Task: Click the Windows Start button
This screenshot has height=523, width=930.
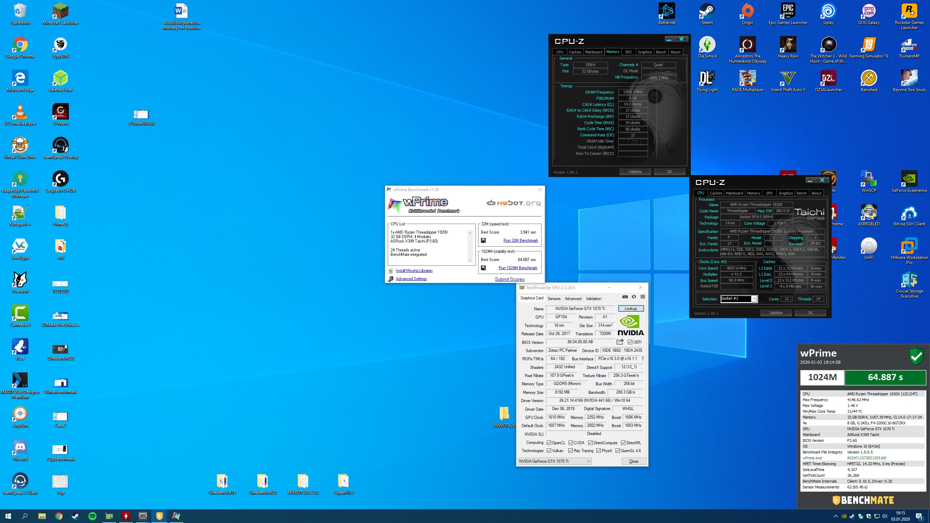Action: point(8,516)
